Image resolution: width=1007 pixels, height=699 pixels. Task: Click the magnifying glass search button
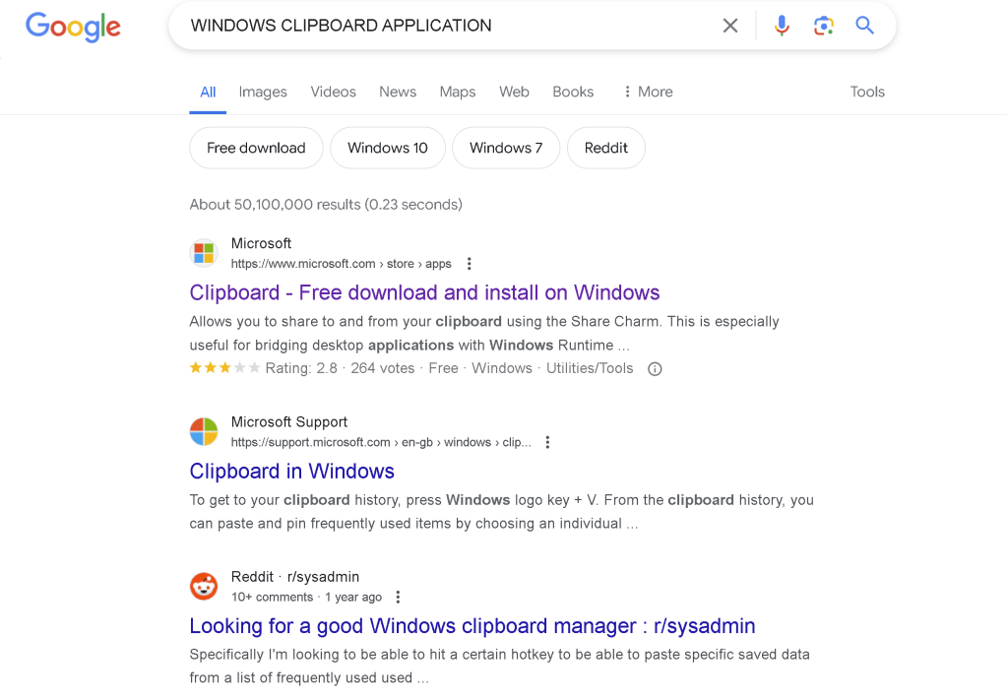[x=865, y=26]
